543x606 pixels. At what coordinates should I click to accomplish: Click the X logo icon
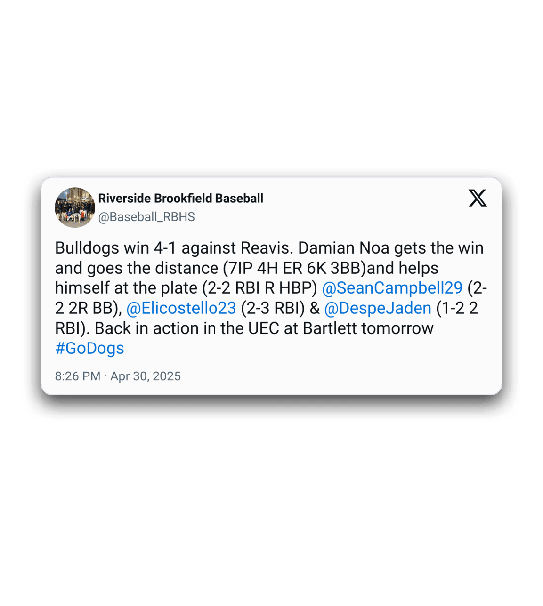tap(478, 198)
